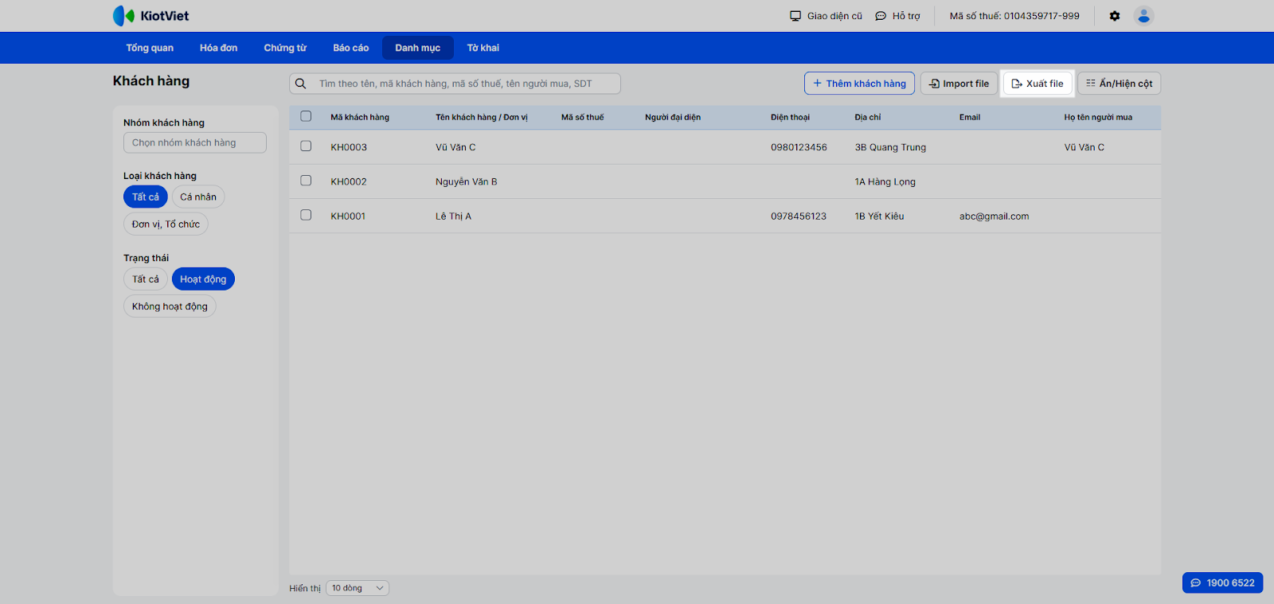Viewport: 1274px width, 604px height.
Task: Click customer name Nguyễn Văn B
Action: pyautogui.click(x=466, y=181)
